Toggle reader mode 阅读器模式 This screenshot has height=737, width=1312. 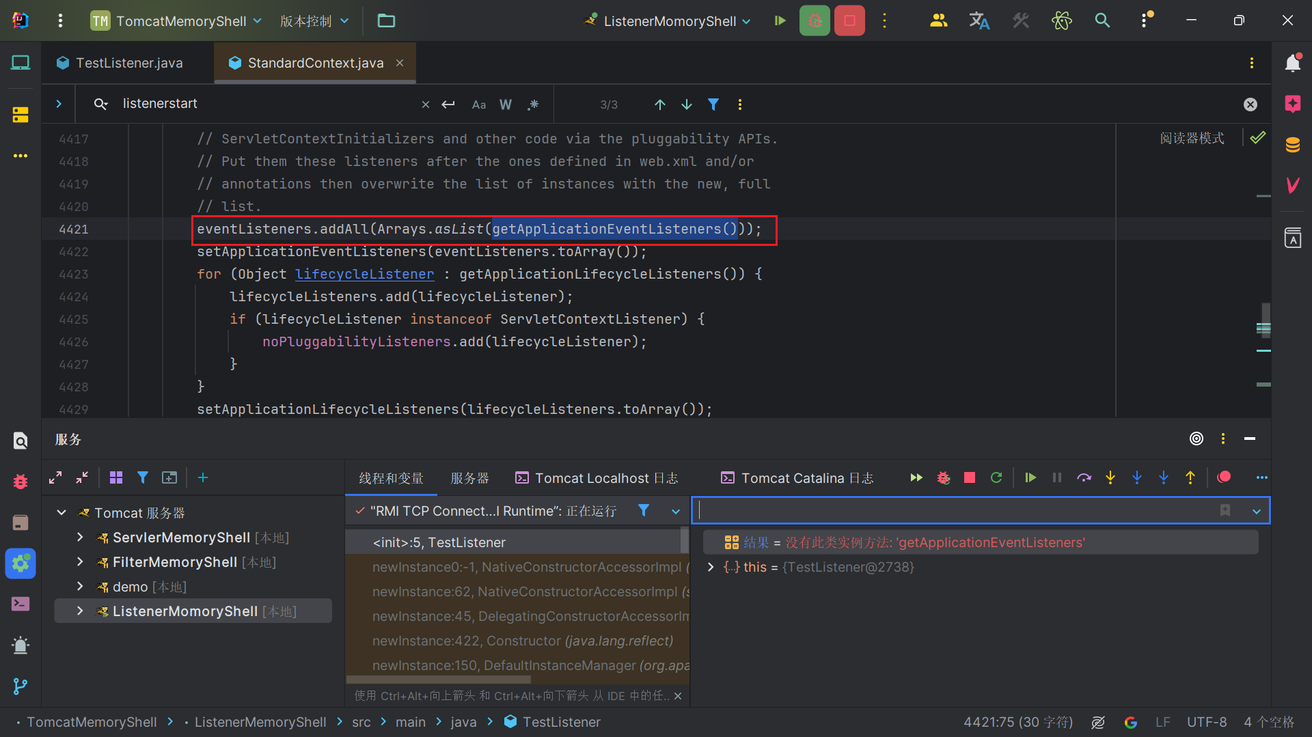[x=1192, y=138]
